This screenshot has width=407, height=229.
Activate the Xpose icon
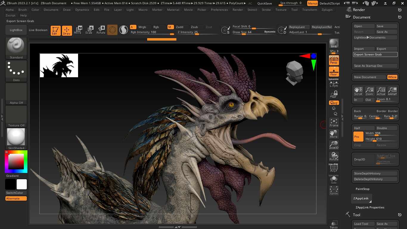point(334,191)
